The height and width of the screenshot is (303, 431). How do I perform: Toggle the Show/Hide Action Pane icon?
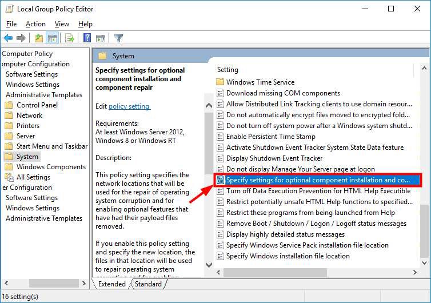100,38
